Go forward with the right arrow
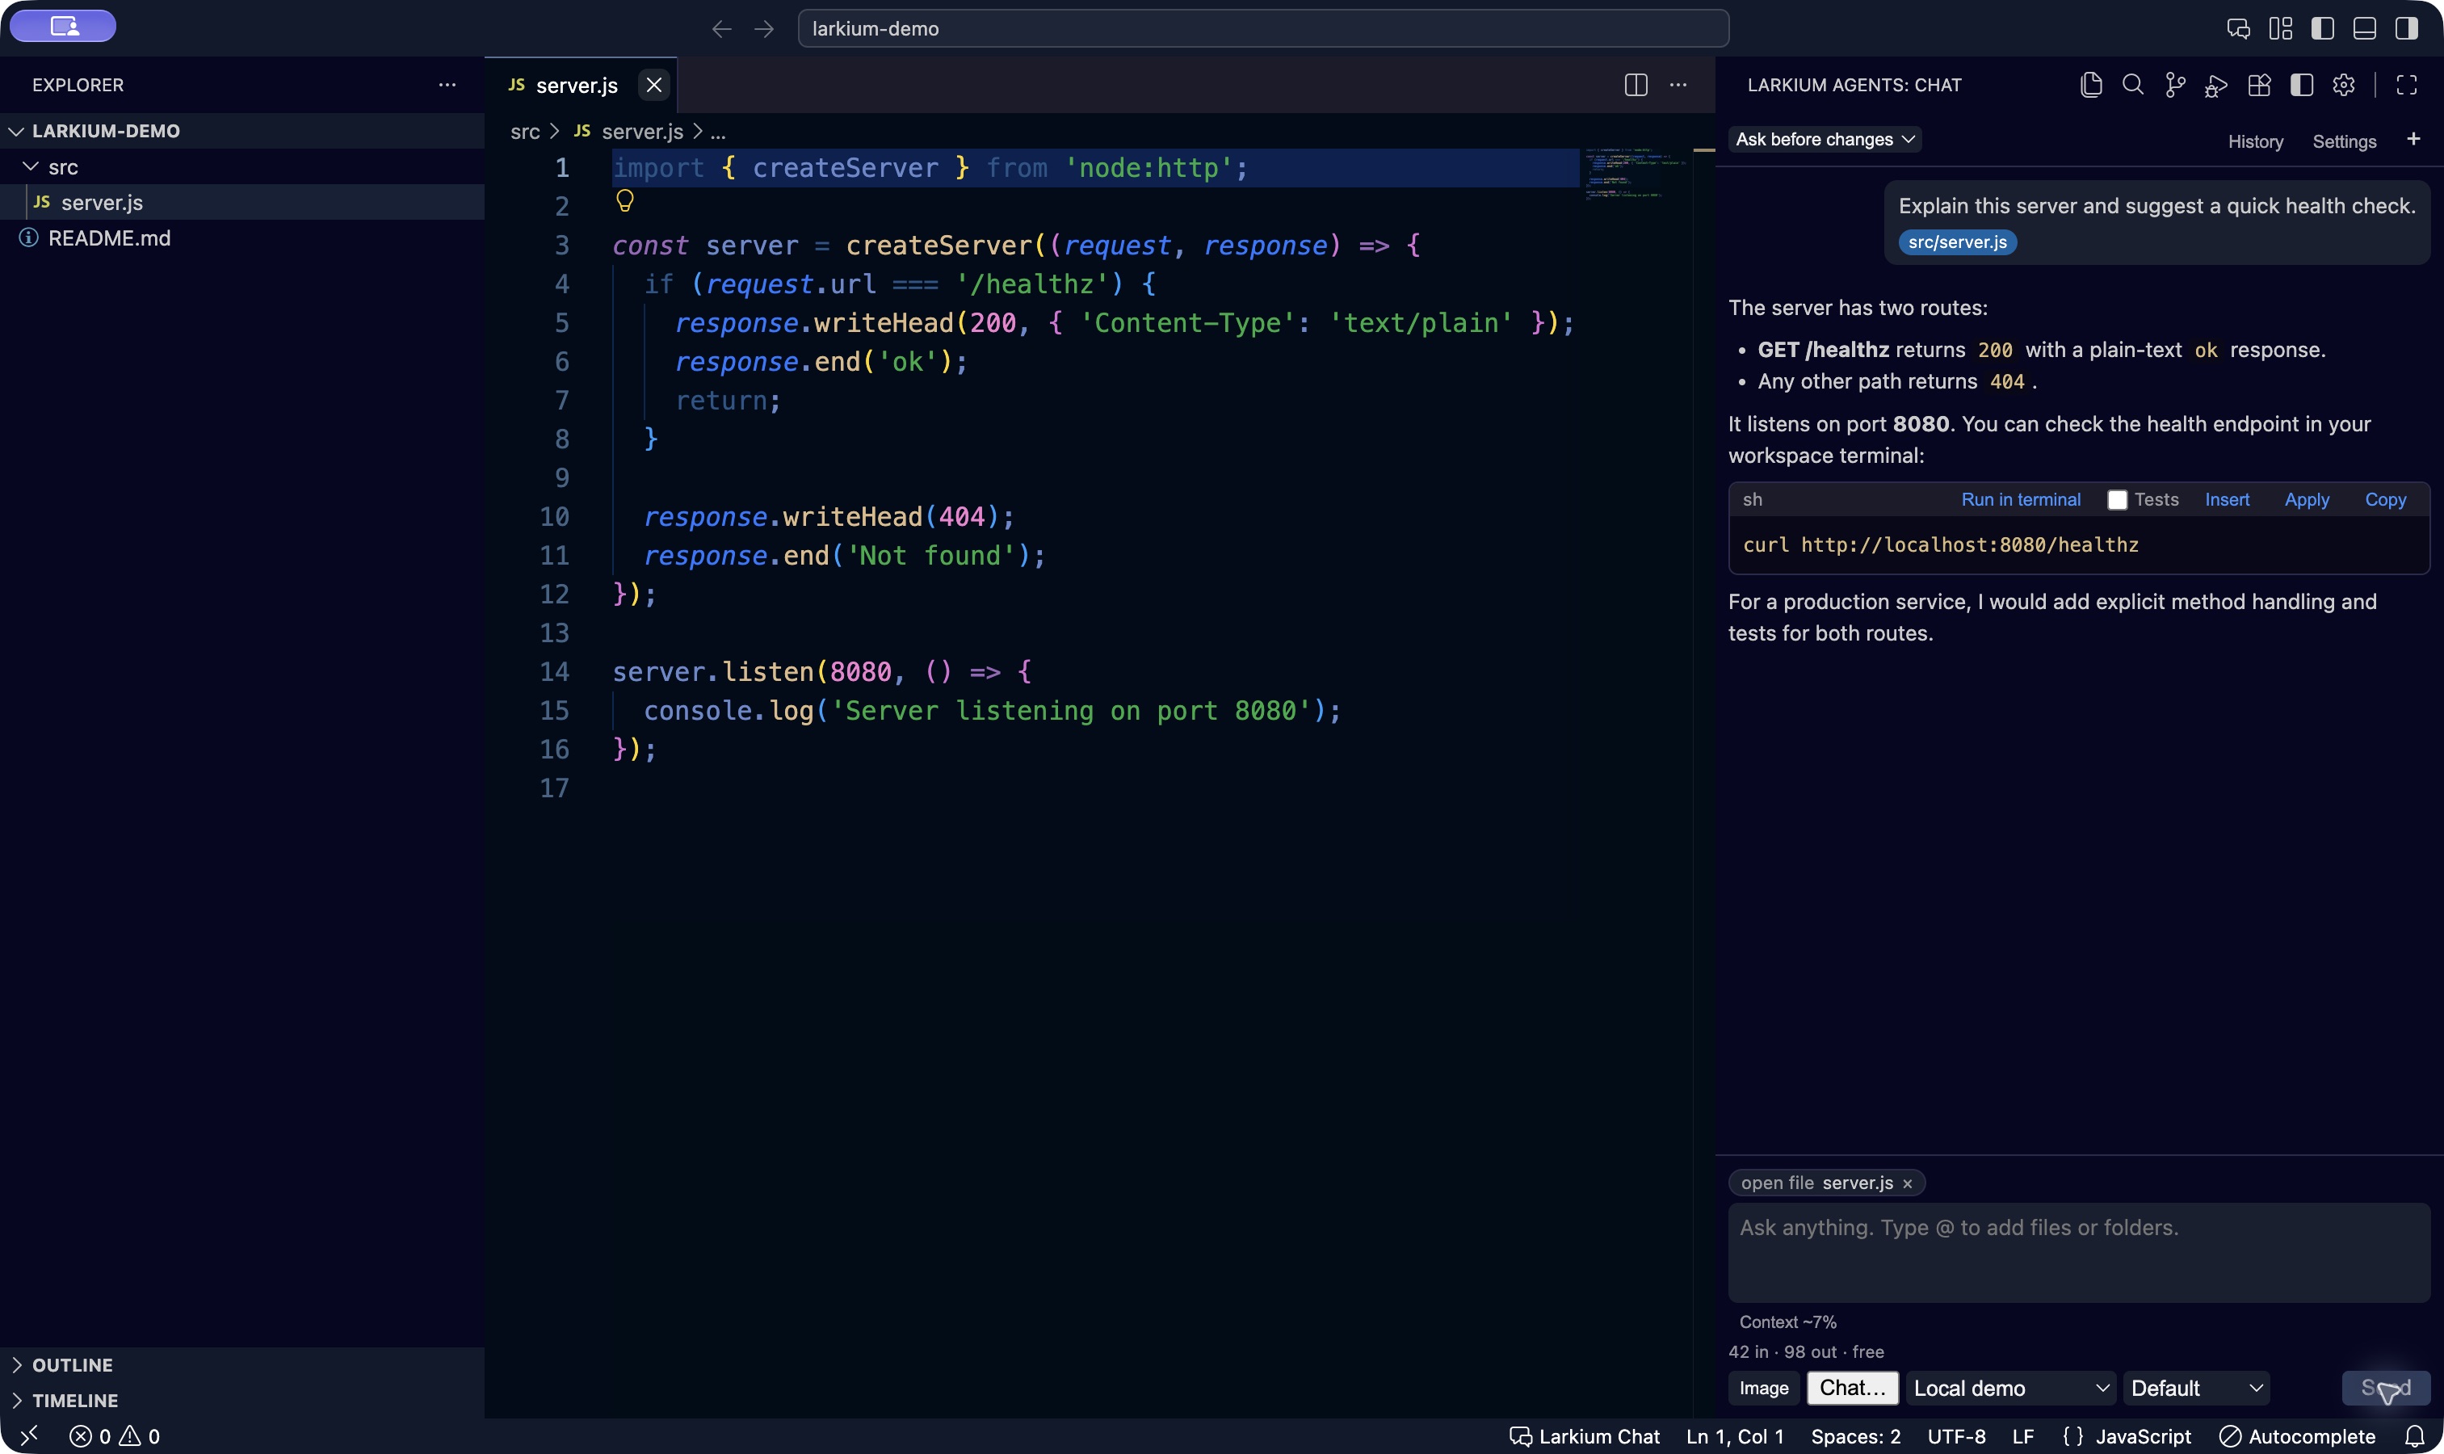 pos(764,29)
